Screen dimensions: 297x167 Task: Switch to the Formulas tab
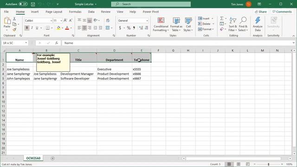75,12
